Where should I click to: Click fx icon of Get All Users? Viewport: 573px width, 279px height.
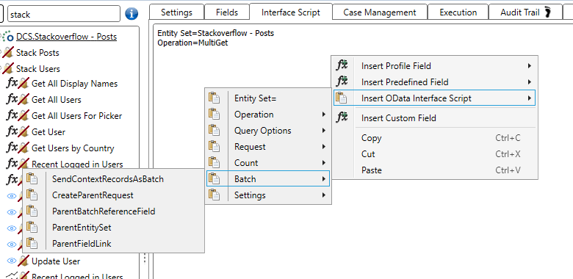[12, 99]
